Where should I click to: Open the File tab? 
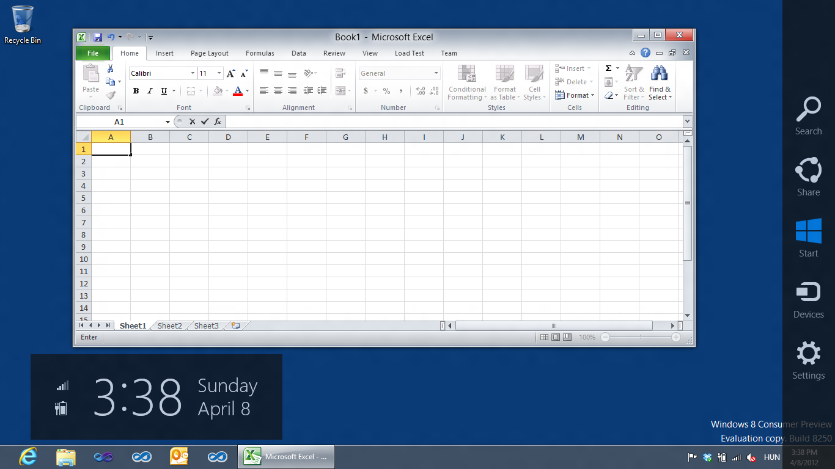coord(93,53)
